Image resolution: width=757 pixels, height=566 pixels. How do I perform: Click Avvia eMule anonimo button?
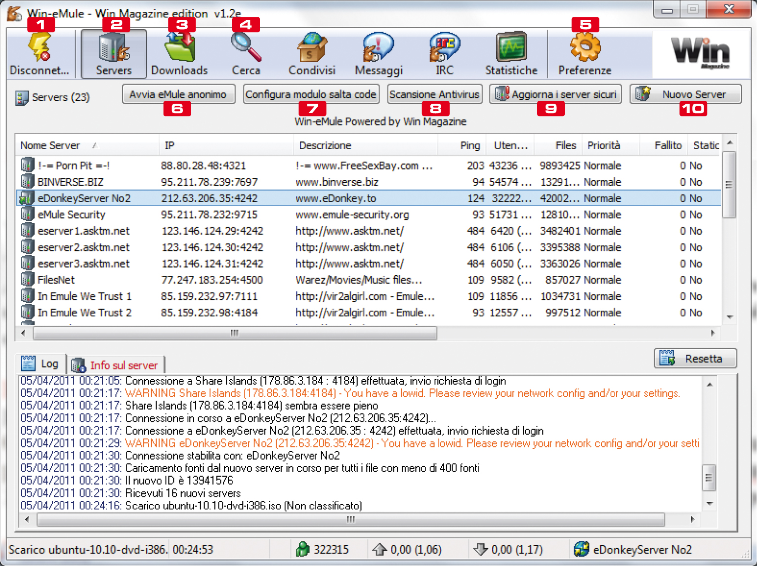tap(178, 94)
